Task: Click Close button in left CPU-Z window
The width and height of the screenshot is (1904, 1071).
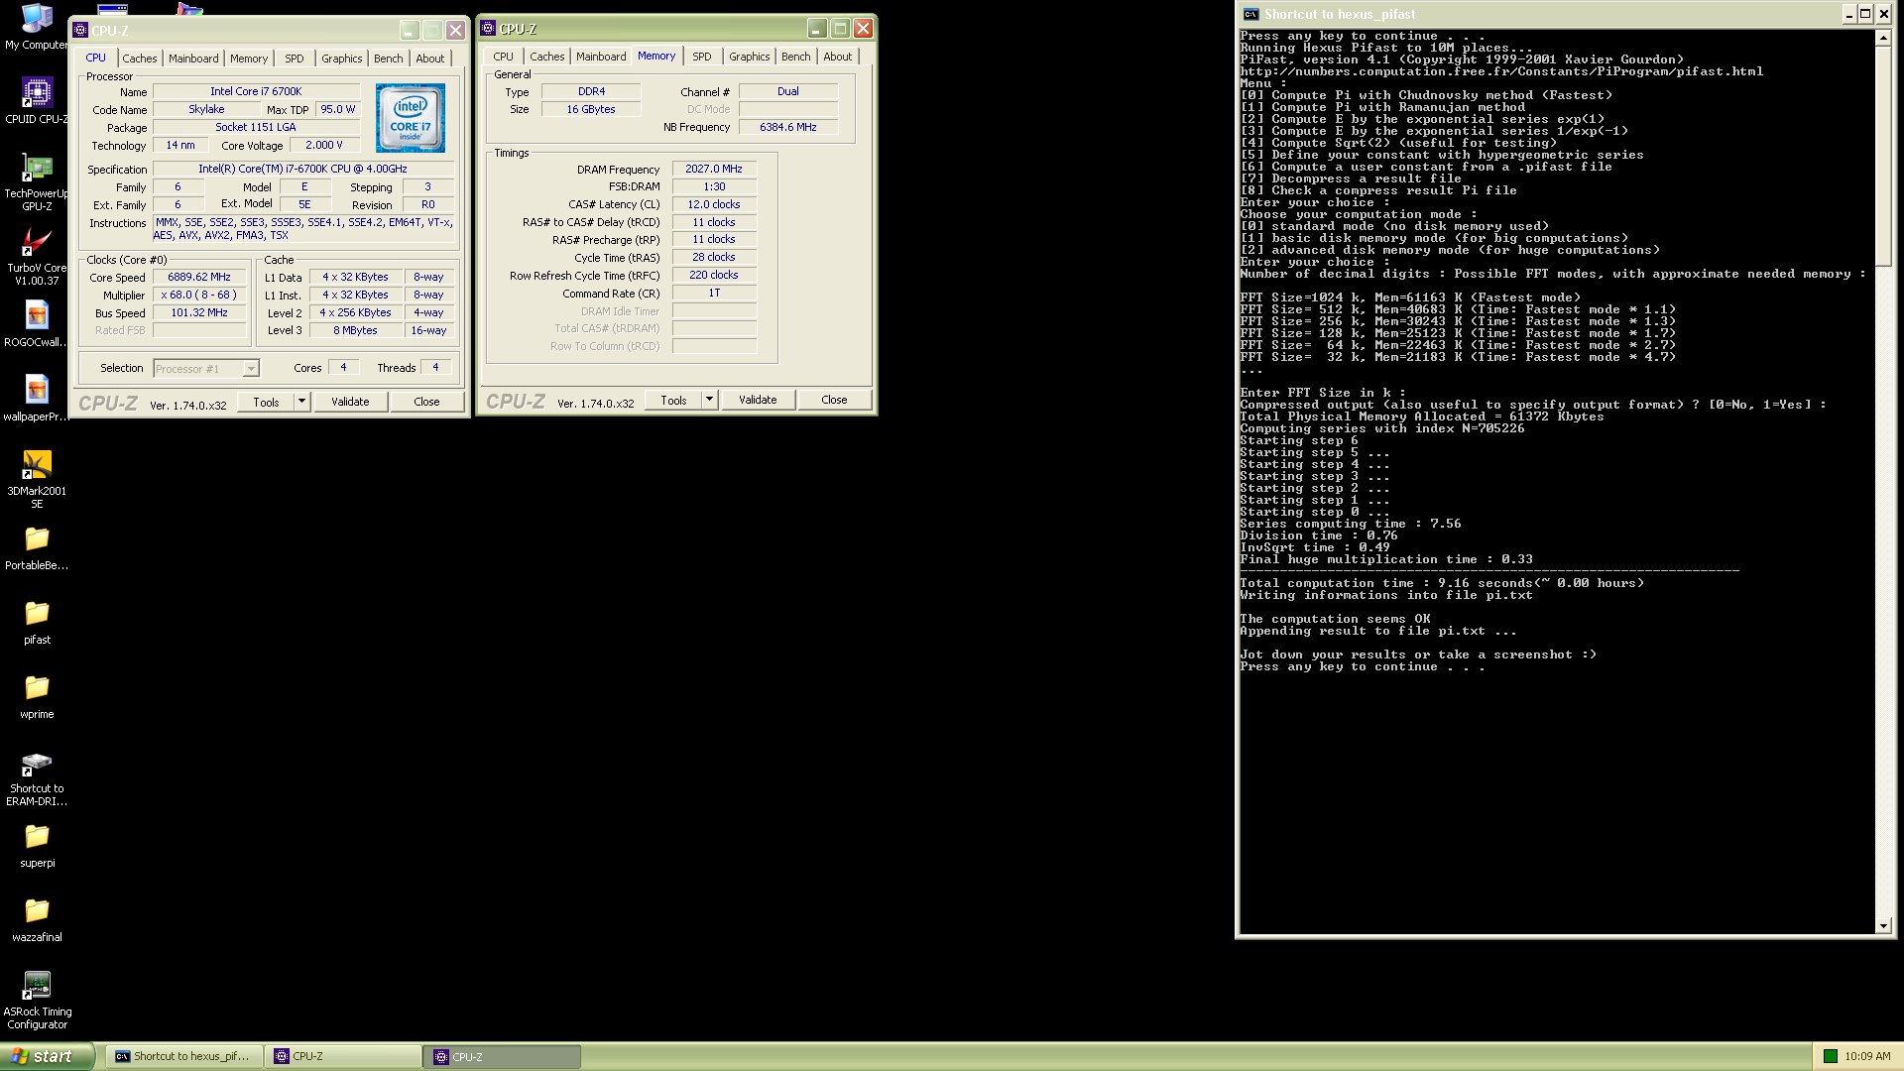Action: [426, 402]
